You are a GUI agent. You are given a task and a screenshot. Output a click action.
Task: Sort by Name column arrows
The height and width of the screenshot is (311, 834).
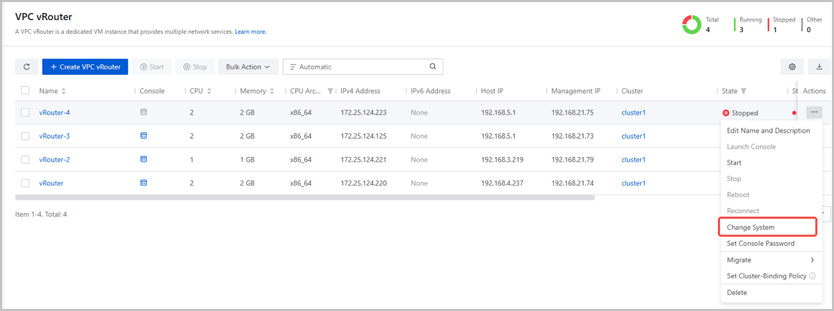[64, 91]
